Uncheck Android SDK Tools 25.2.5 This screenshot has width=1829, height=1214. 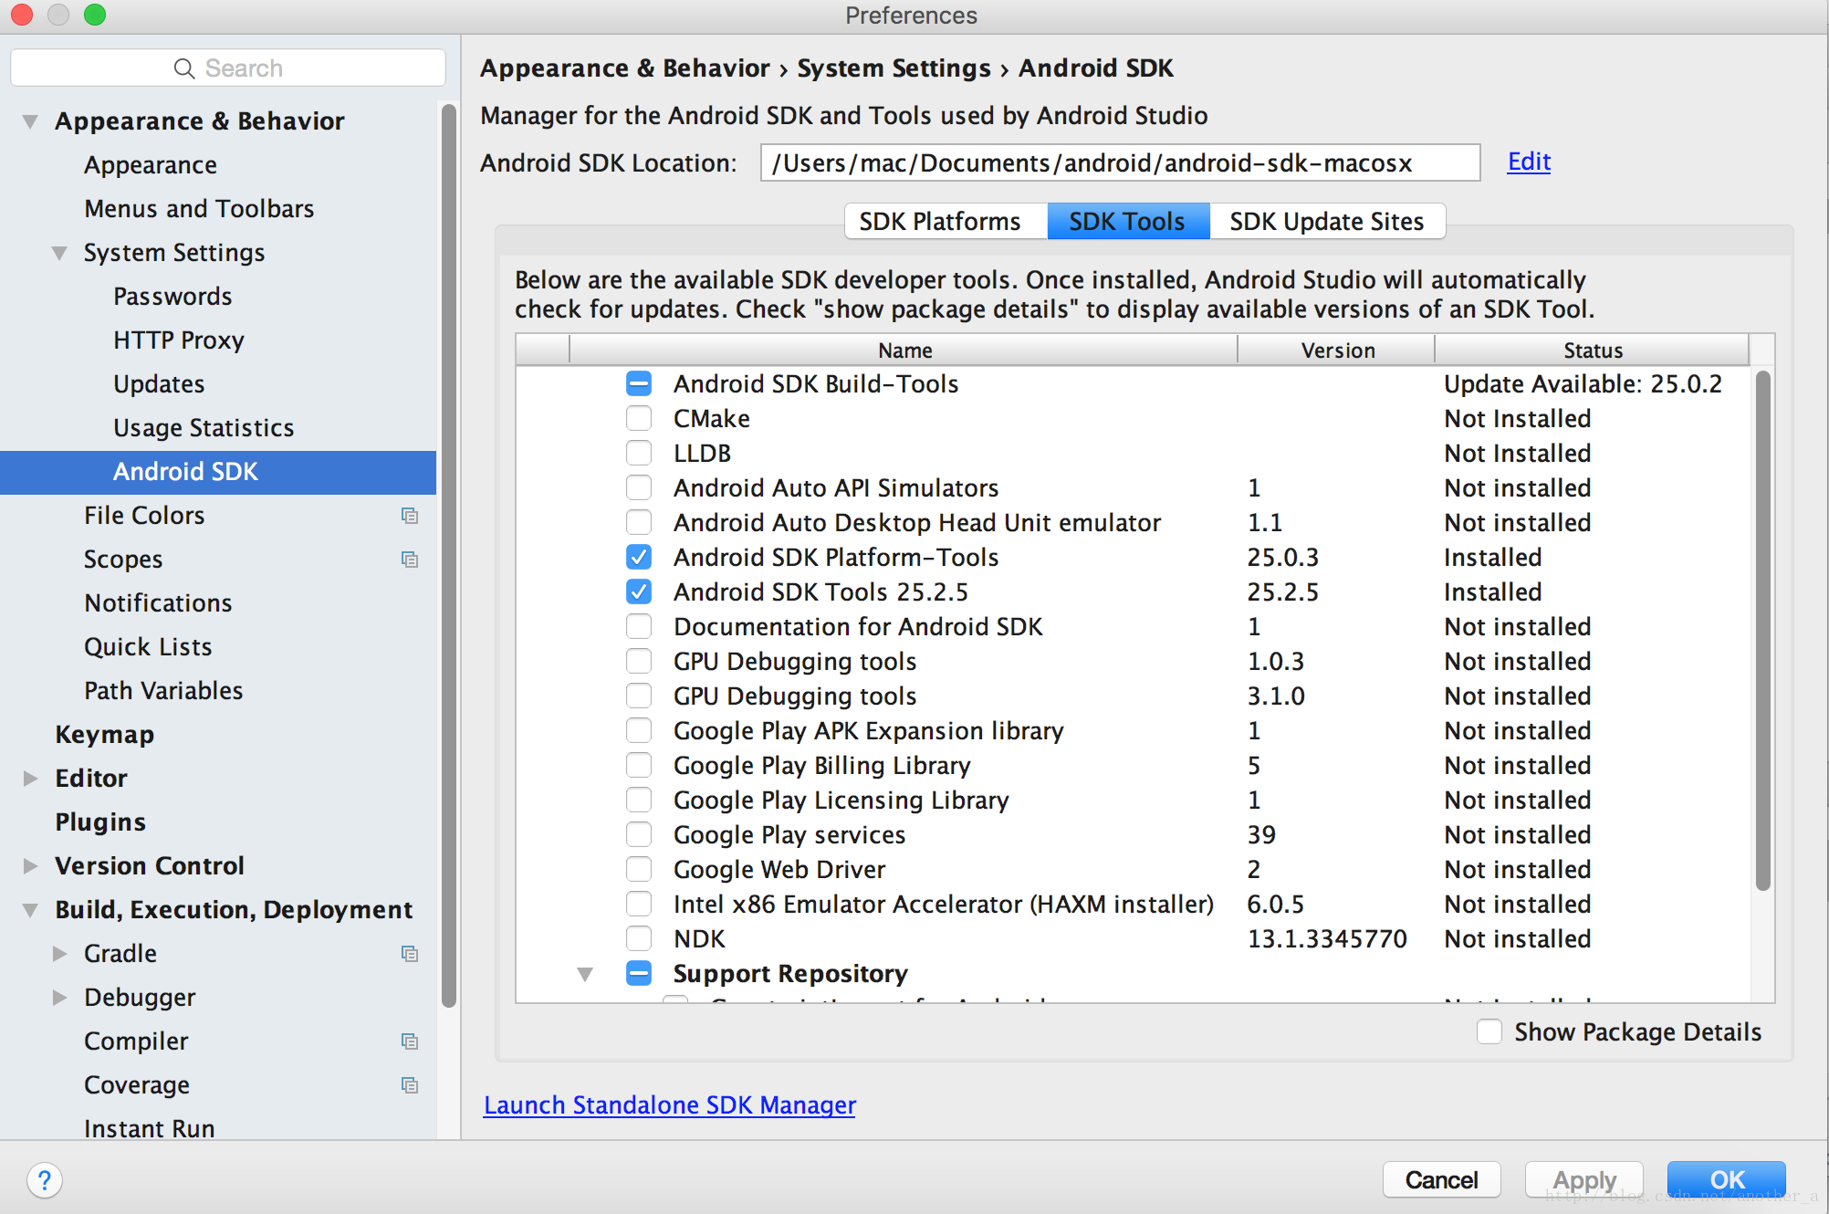point(639,591)
